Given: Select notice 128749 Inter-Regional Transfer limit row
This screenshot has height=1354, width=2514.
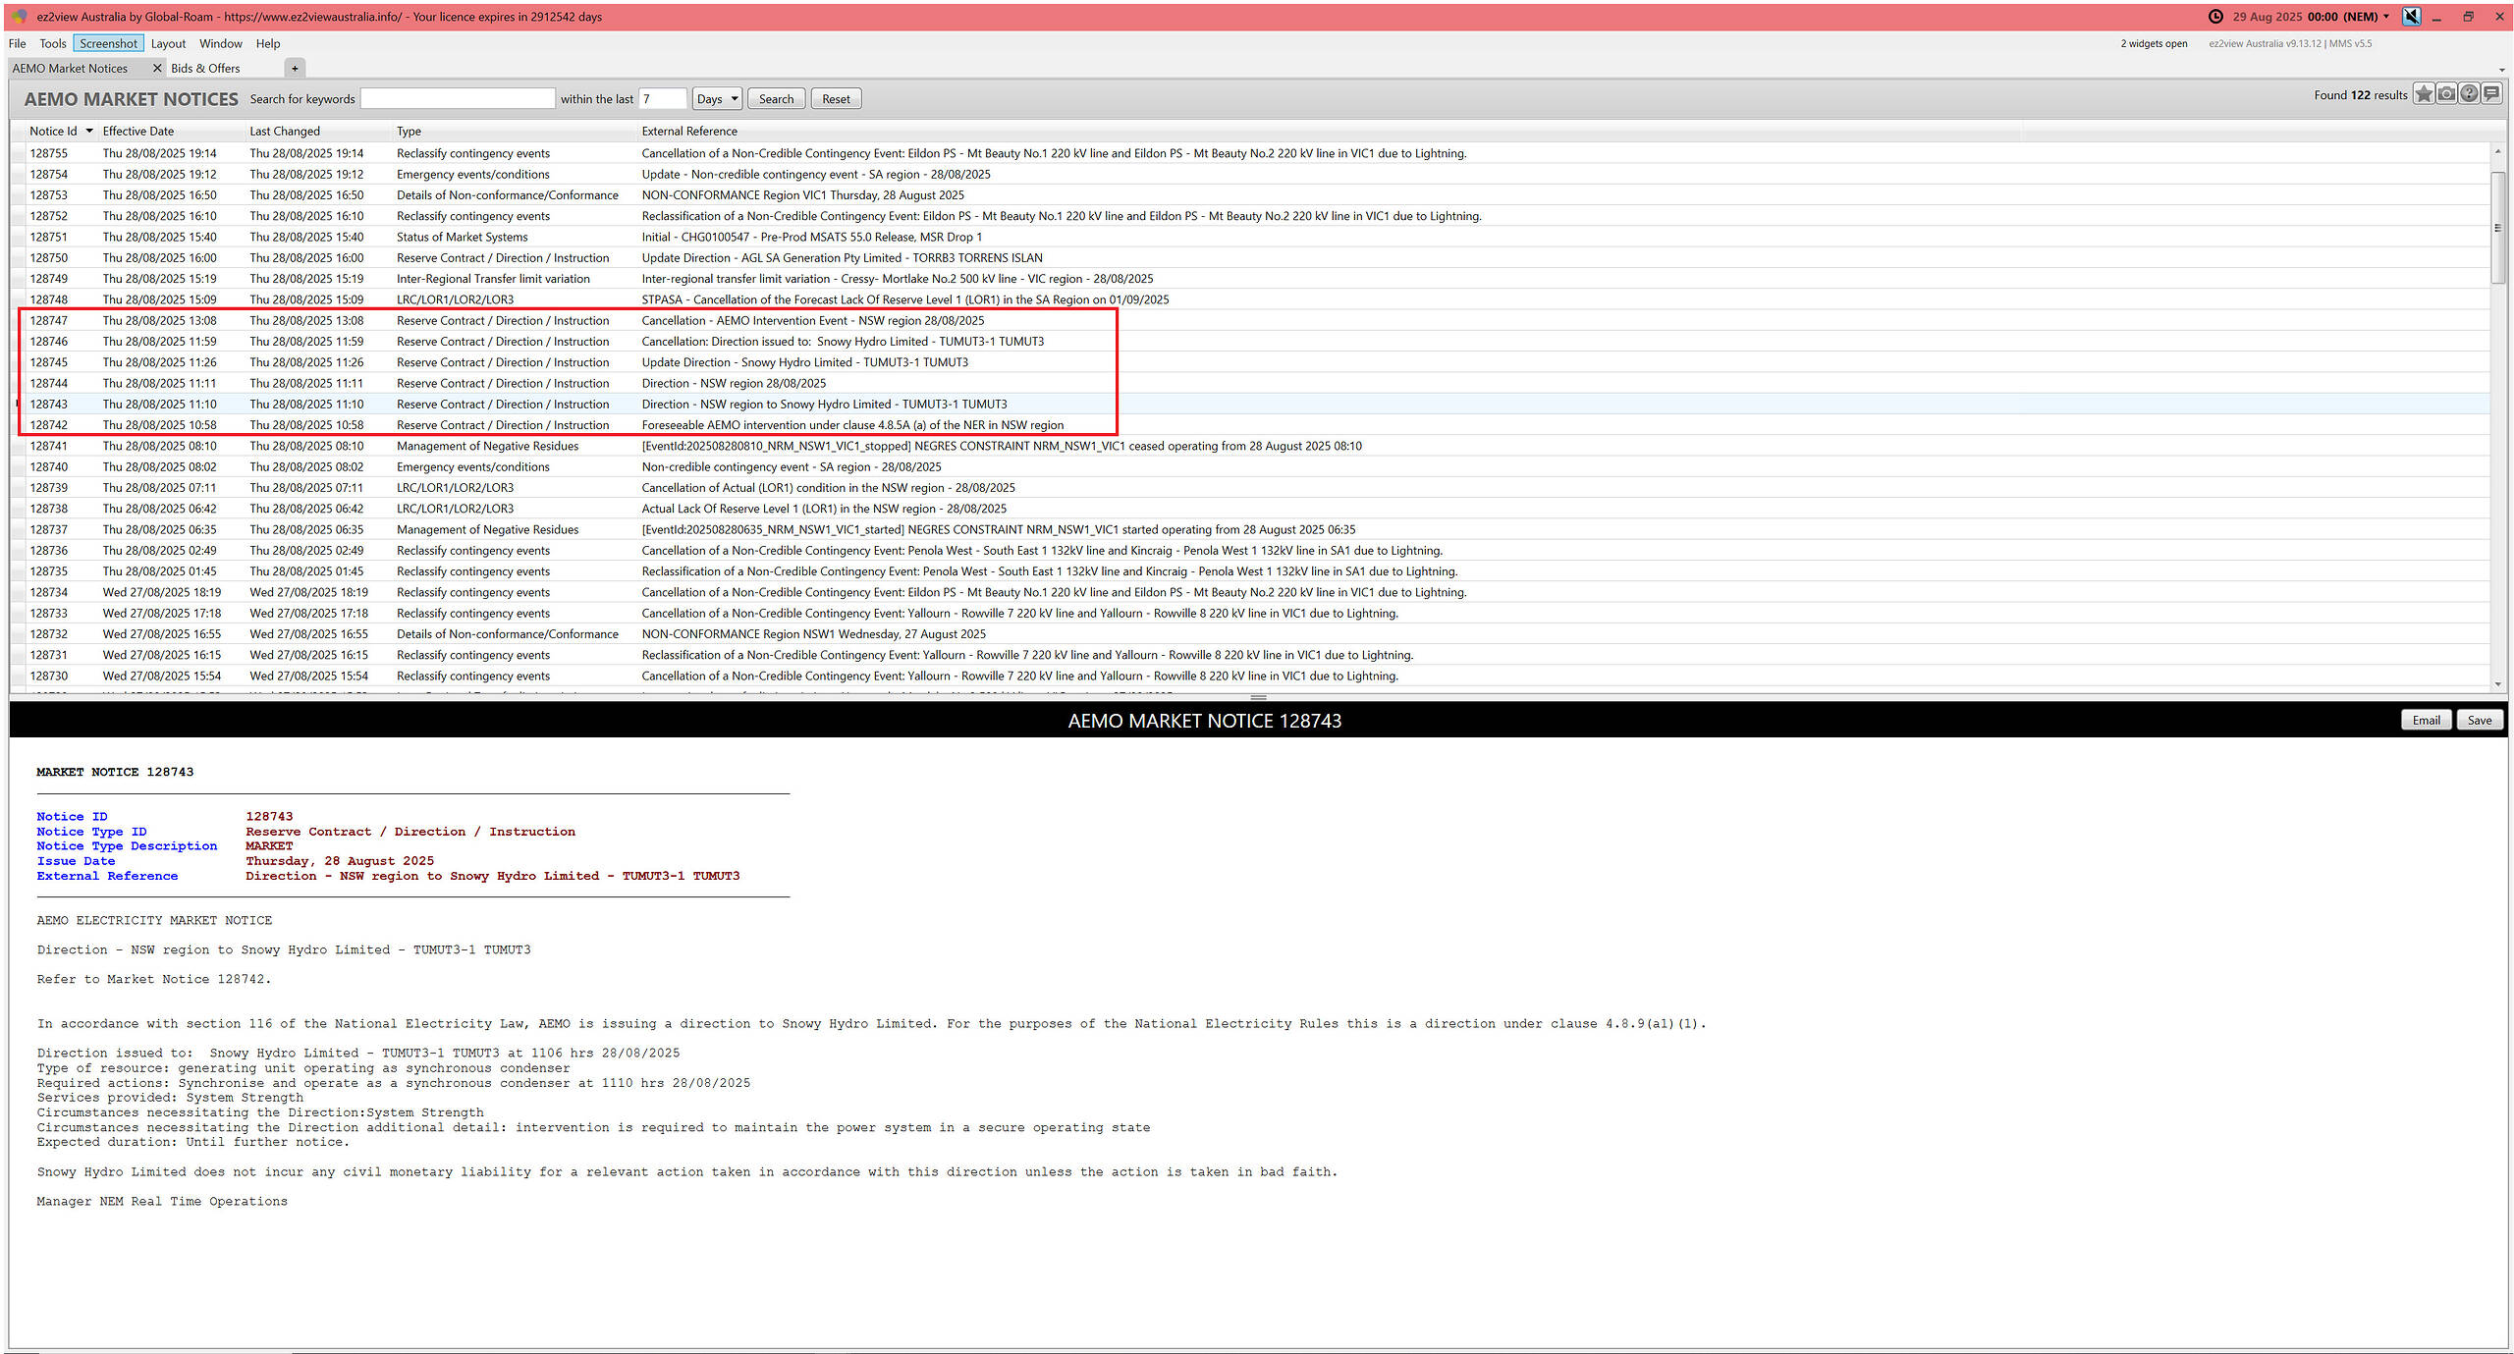Looking at the screenshot, I should [x=1250, y=279].
